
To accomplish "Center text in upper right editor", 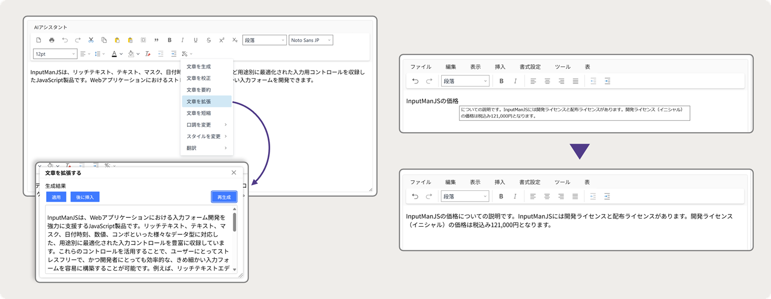I will tap(547, 81).
